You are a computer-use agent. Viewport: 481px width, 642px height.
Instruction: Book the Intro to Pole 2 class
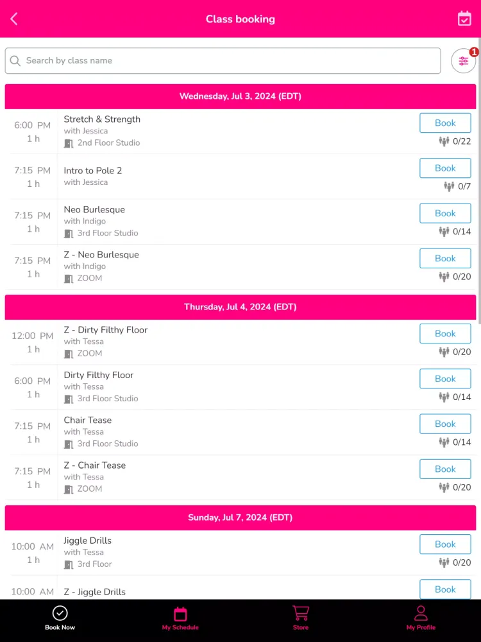445,168
